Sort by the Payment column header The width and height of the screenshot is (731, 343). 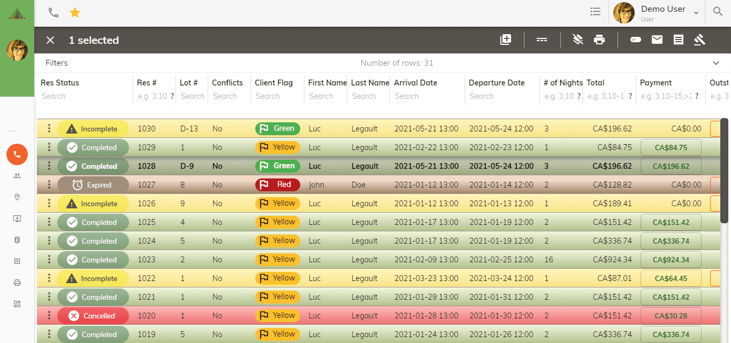[x=656, y=83]
